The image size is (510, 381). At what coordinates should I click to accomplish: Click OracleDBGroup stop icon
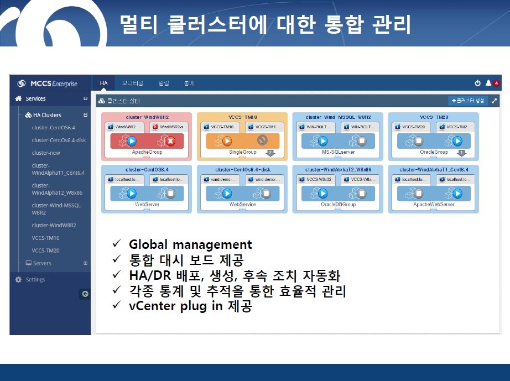[x=361, y=194]
